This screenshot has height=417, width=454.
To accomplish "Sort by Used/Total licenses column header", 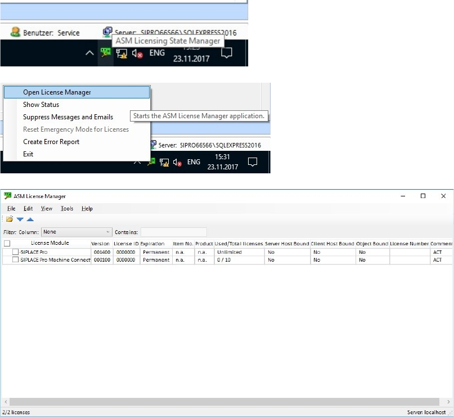I will pyautogui.click(x=239, y=244).
